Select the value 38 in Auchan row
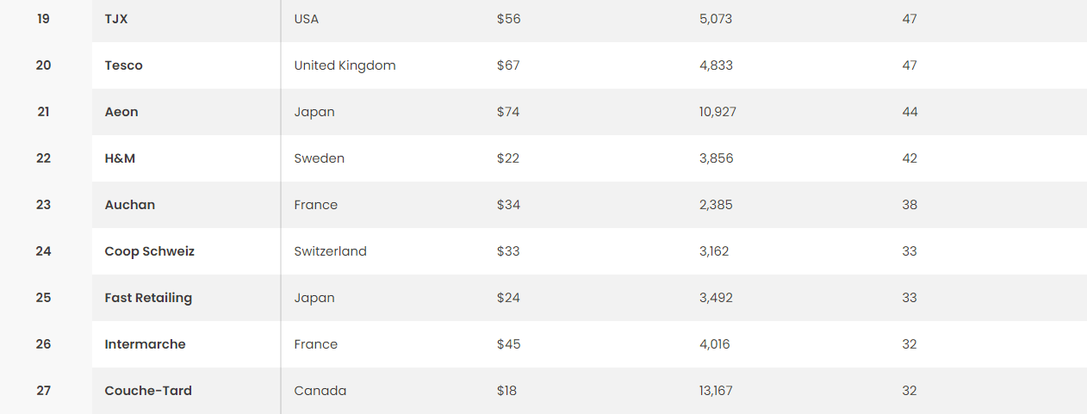This screenshot has width=1087, height=414. click(910, 205)
